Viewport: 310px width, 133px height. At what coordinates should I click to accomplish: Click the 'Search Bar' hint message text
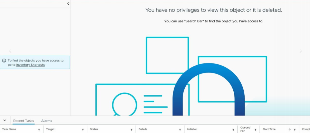tap(214, 21)
